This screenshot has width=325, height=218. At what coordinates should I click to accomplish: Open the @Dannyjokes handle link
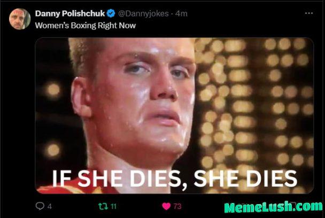click(143, 13)
